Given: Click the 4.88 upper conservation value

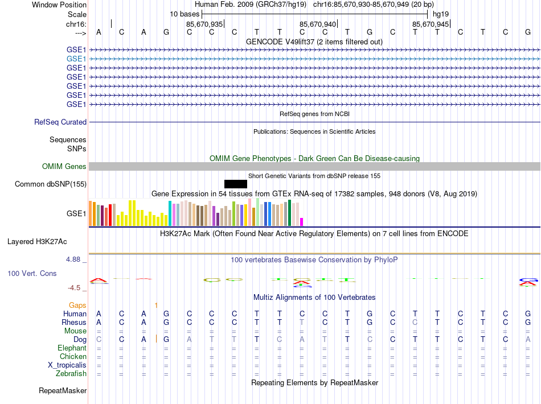Looking at the screenshot, I should click(x=73, y=259).
